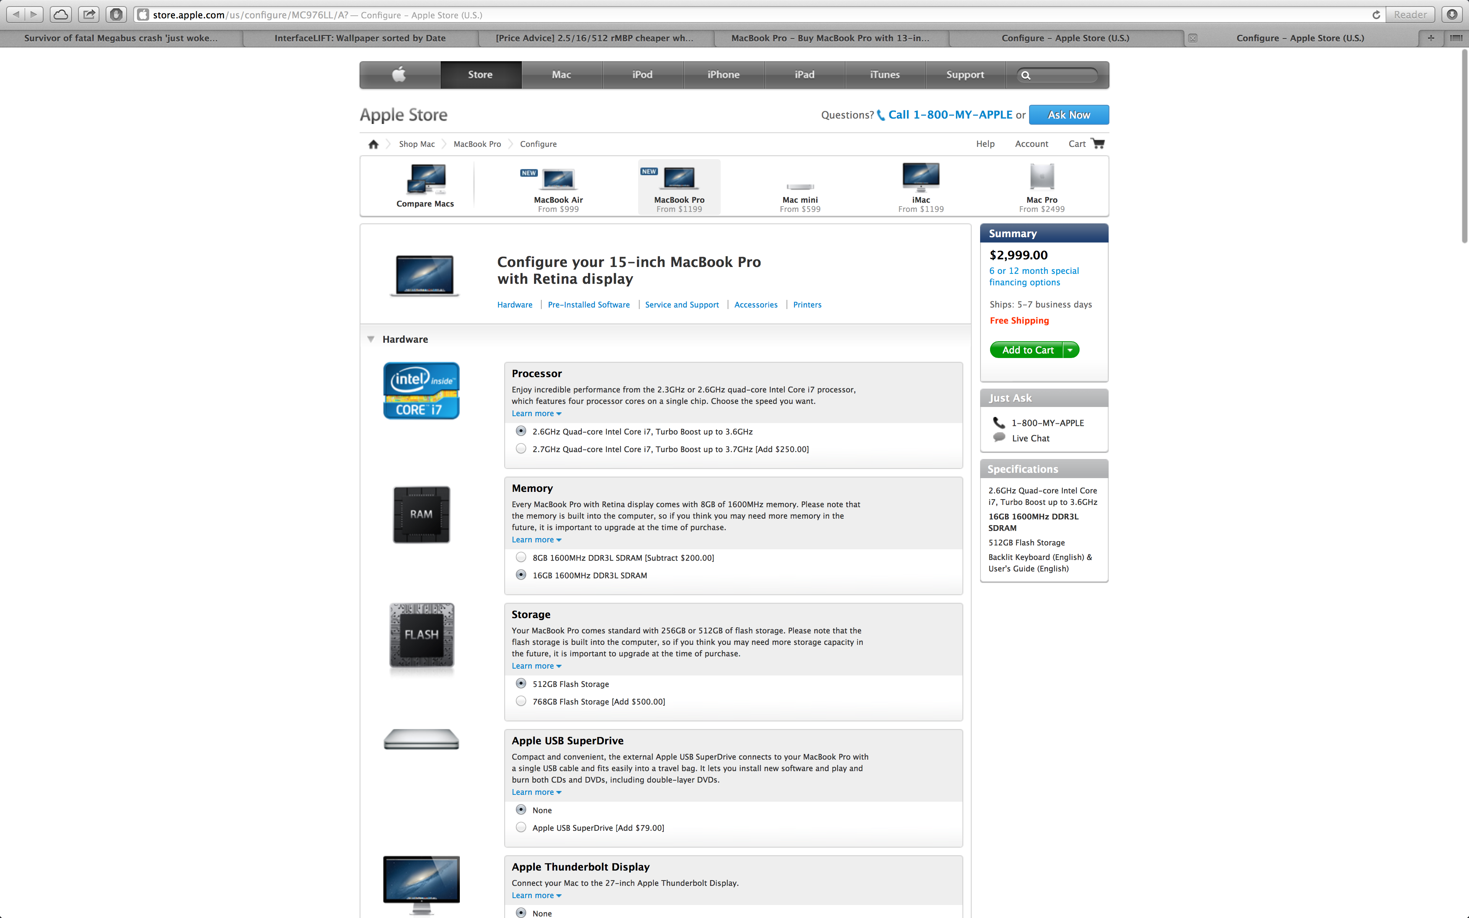This screenshot has height=918, width=1469.
Task: Select Mac Pro product icon
Action: 1042,177
